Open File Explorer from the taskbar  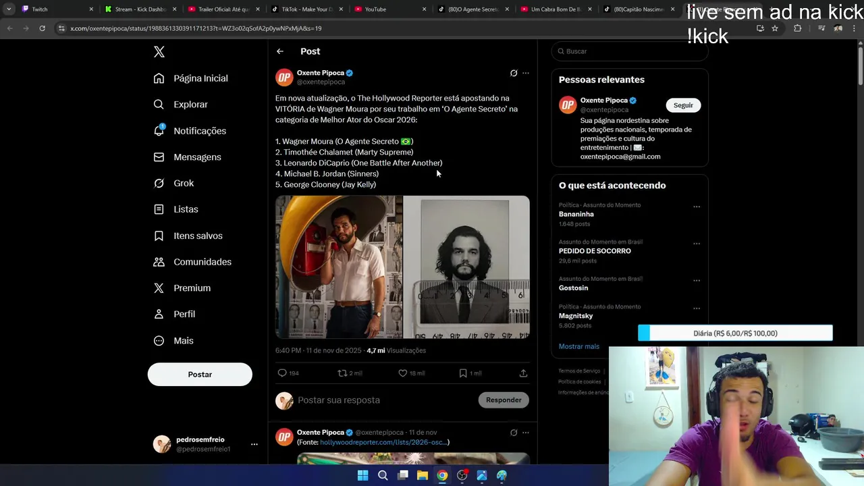coord(423,475)
